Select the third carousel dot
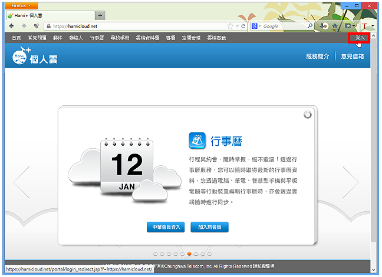 pos(169,254)
